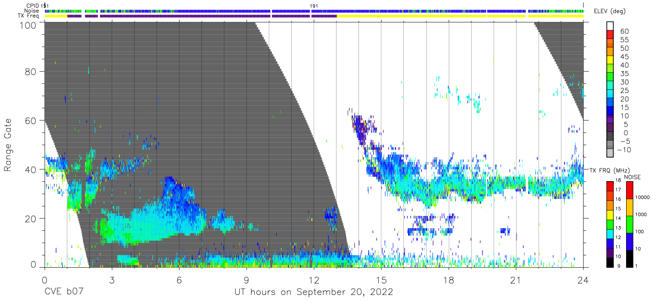Click the '20' tick label on Range Gate axis
The height and width of the screenshot is (303, 656).
[31, 219]
